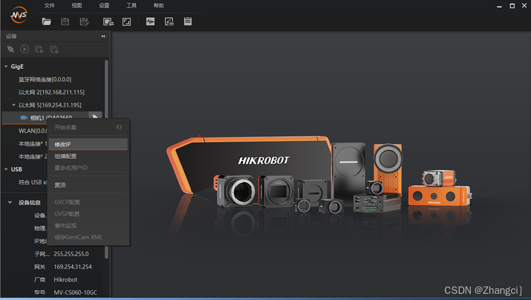Open the log list toolbar icon
This screenshot has width=531, height=300.
coord(188,21)
